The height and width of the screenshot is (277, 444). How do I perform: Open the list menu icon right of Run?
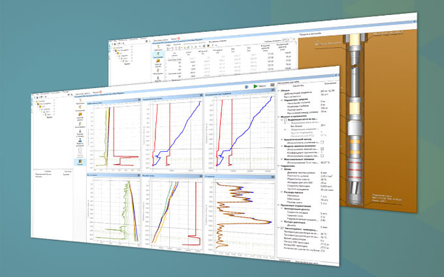click(x=272, y=85)
